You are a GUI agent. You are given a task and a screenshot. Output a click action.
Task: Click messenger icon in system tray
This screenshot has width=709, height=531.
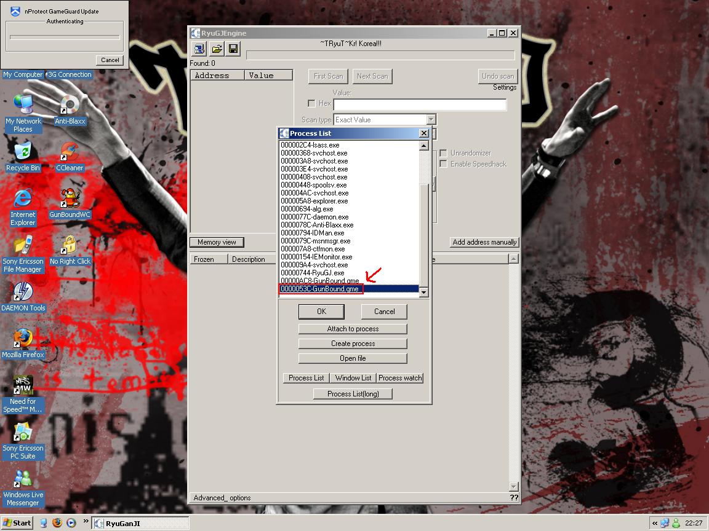(676, 524)
